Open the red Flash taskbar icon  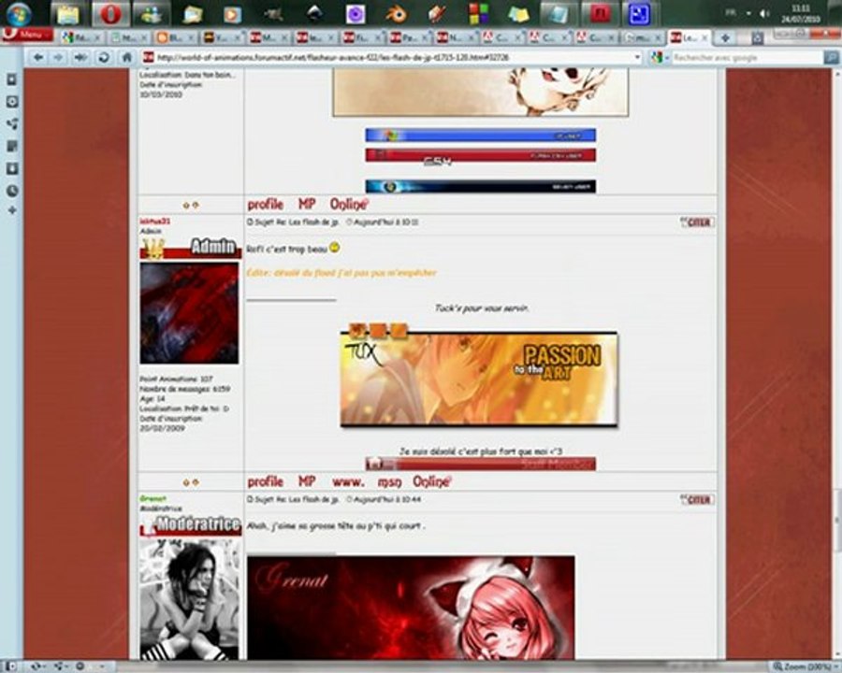click(x=600, y=14)
